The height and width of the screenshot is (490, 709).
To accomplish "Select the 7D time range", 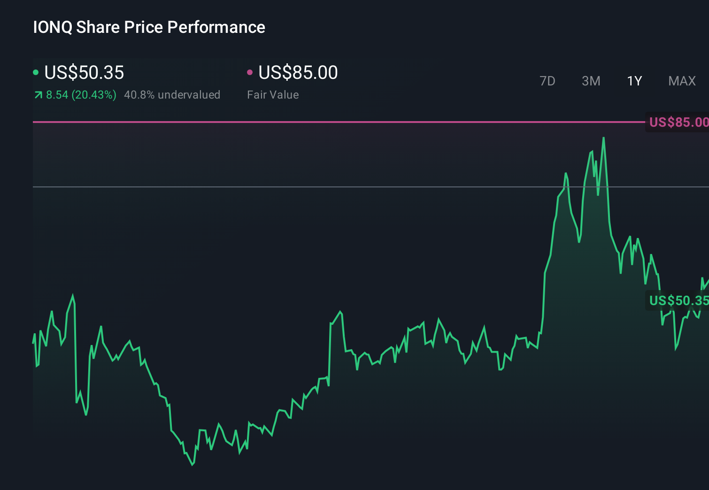I will (x=548, y=81).
